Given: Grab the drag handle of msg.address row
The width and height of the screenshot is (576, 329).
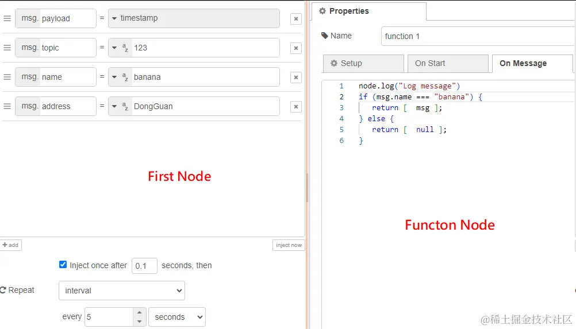Looking at the screenshot, I should click(x=7, y=106).
